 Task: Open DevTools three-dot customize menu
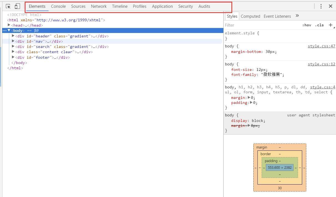click(321, 6)
